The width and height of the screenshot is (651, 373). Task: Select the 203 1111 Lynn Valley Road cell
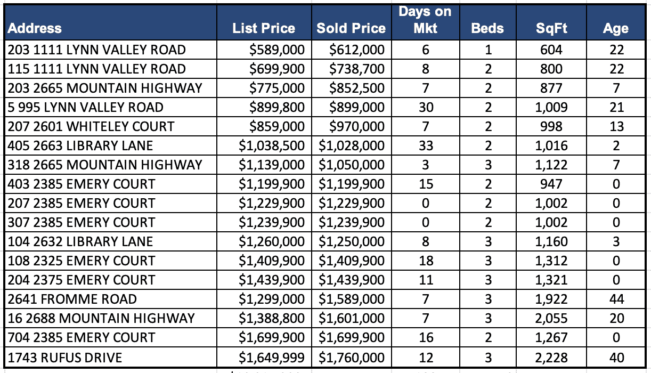pos(97,50)
